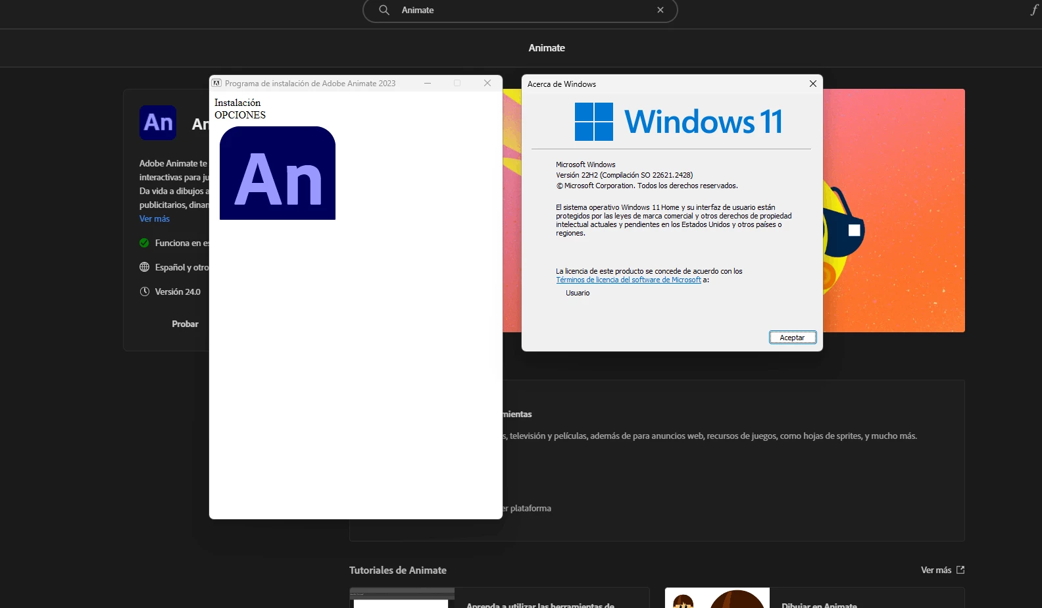
Task: Click the Animate hero banner image
Action: (893, 211)
